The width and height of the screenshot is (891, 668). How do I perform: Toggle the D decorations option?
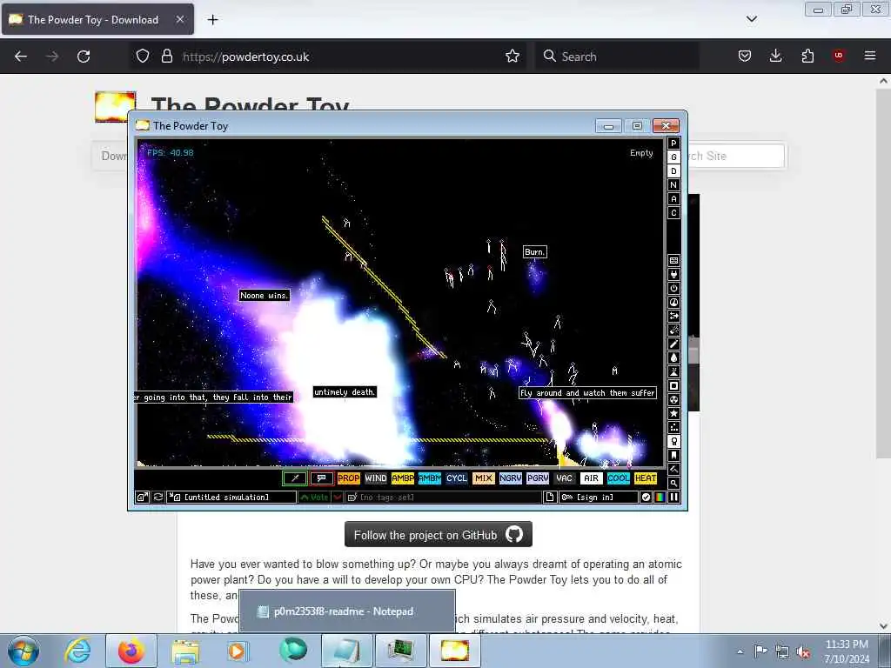click(673, 171)
